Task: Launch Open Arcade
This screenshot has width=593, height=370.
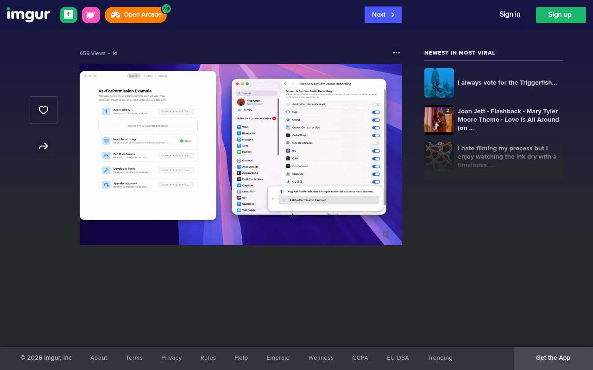Action: 136,15
